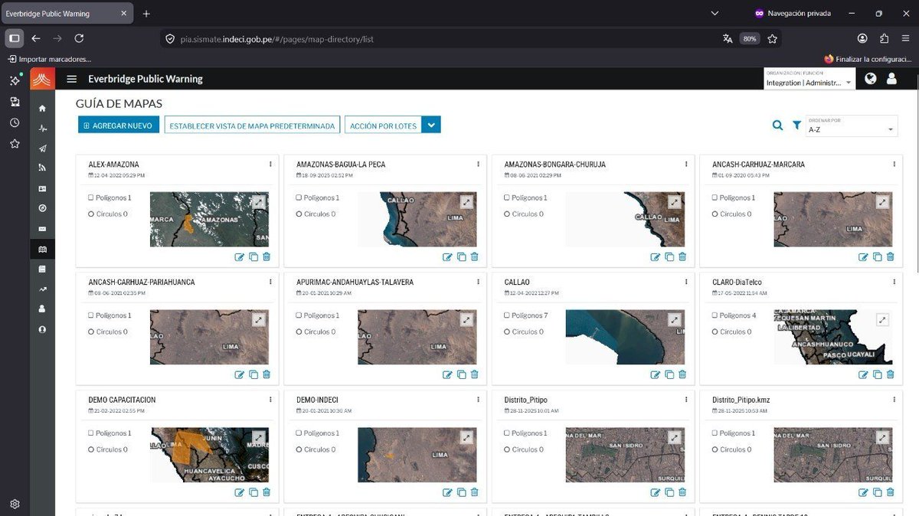
Task: Open browser history in Firefox sidebar
Action: (15, 122)
